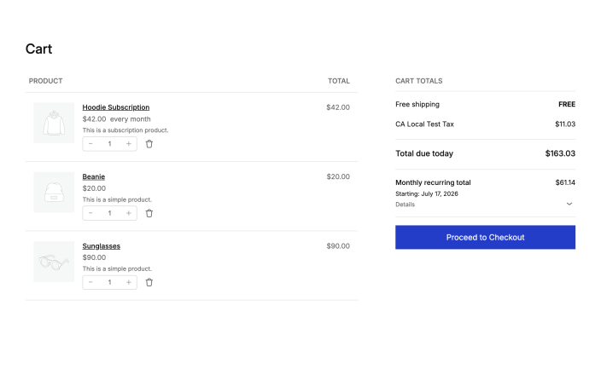Click the CA Local Test Tax label
601x375 pixels.
pos(424,124)
